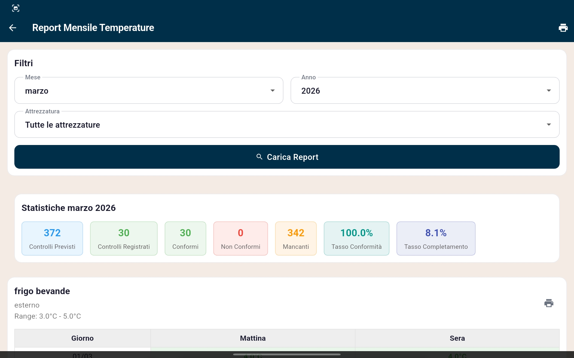Select the Controlli Registrati stat card
This screenshot has width=574, height=358.
(123, 238)
